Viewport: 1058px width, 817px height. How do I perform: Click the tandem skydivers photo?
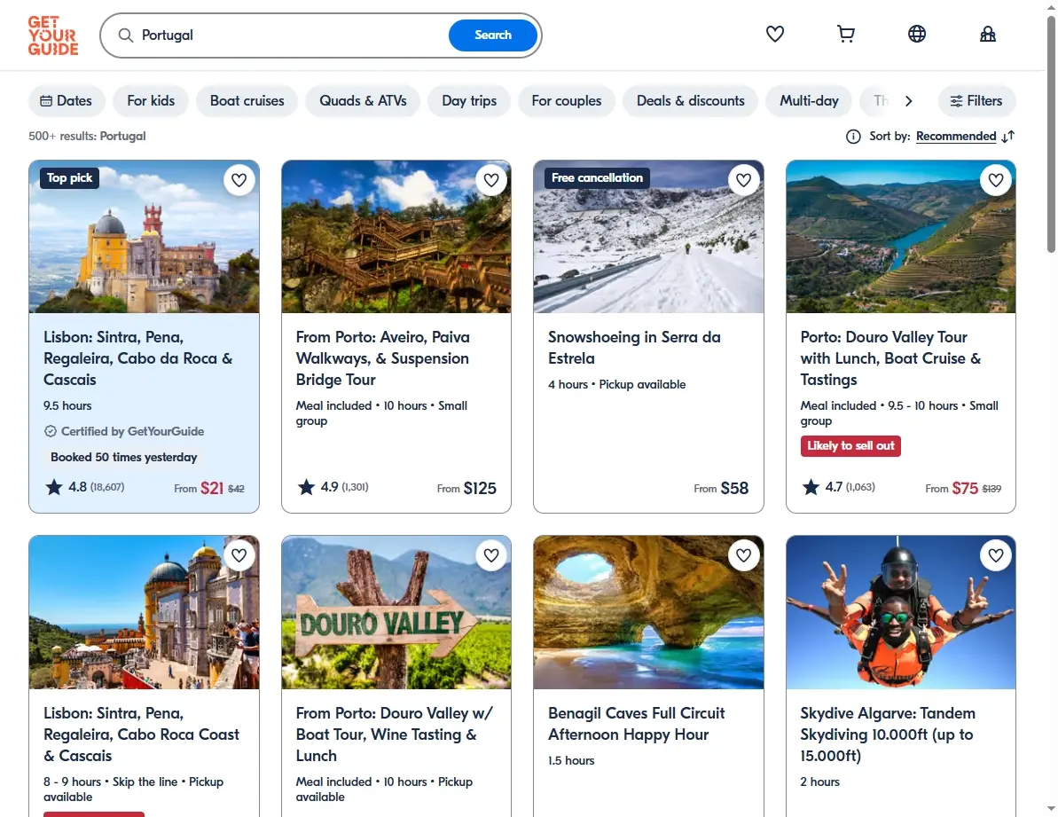pyautogui.click(x=901, y=613)
